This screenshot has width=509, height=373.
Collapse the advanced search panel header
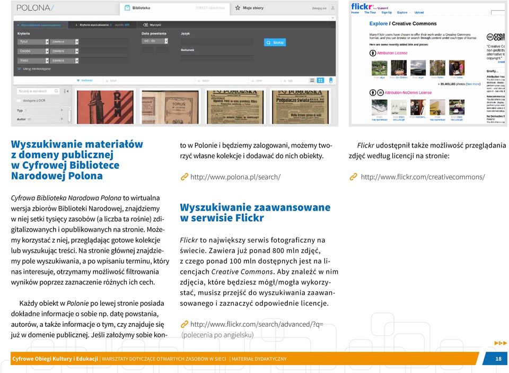pos(41,25)
